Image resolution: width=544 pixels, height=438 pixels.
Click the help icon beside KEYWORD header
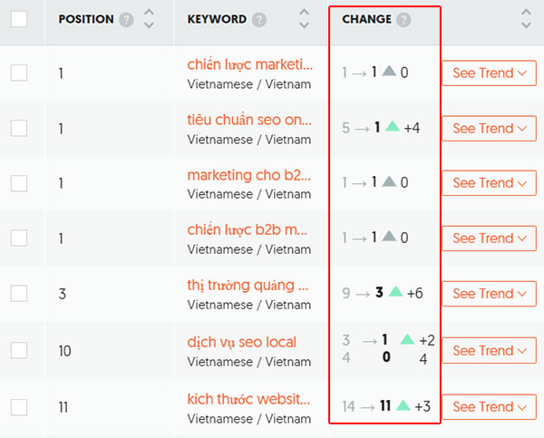[259, 20]
